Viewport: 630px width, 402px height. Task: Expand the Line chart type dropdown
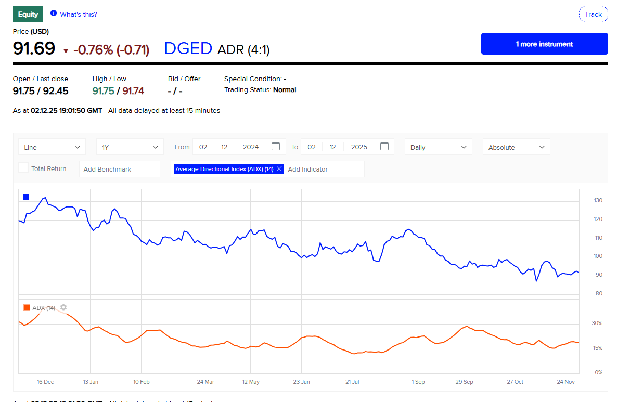pos(52,147)
